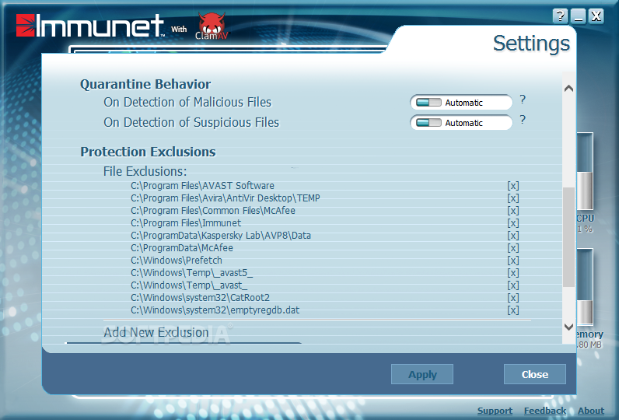Remove system32\CatRoot2 exclusion
619x420 pixels.
click(512, 298)
